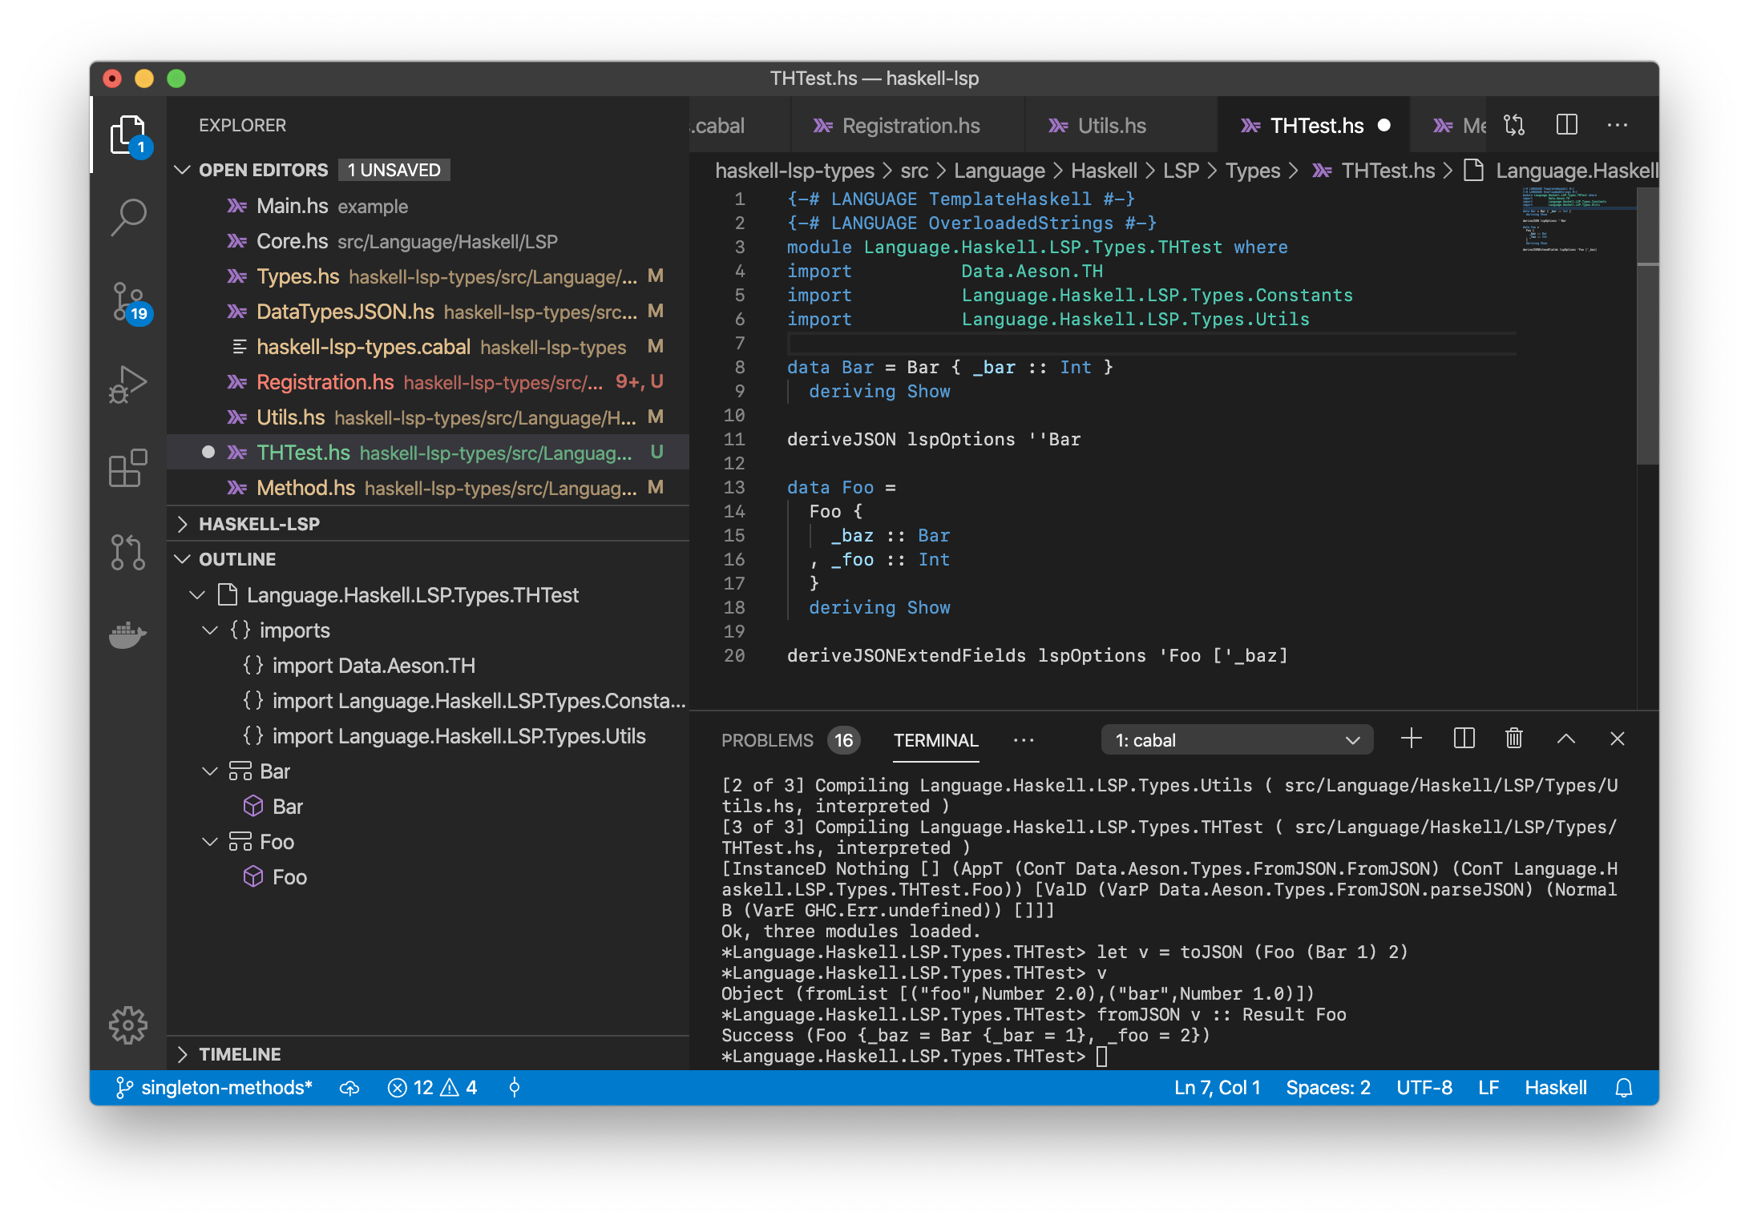Image resolution: width=1749 pixels, height=1224 pixels.
Task: Create a new terminal with plus icon
Action: [x=1412, y=739]
